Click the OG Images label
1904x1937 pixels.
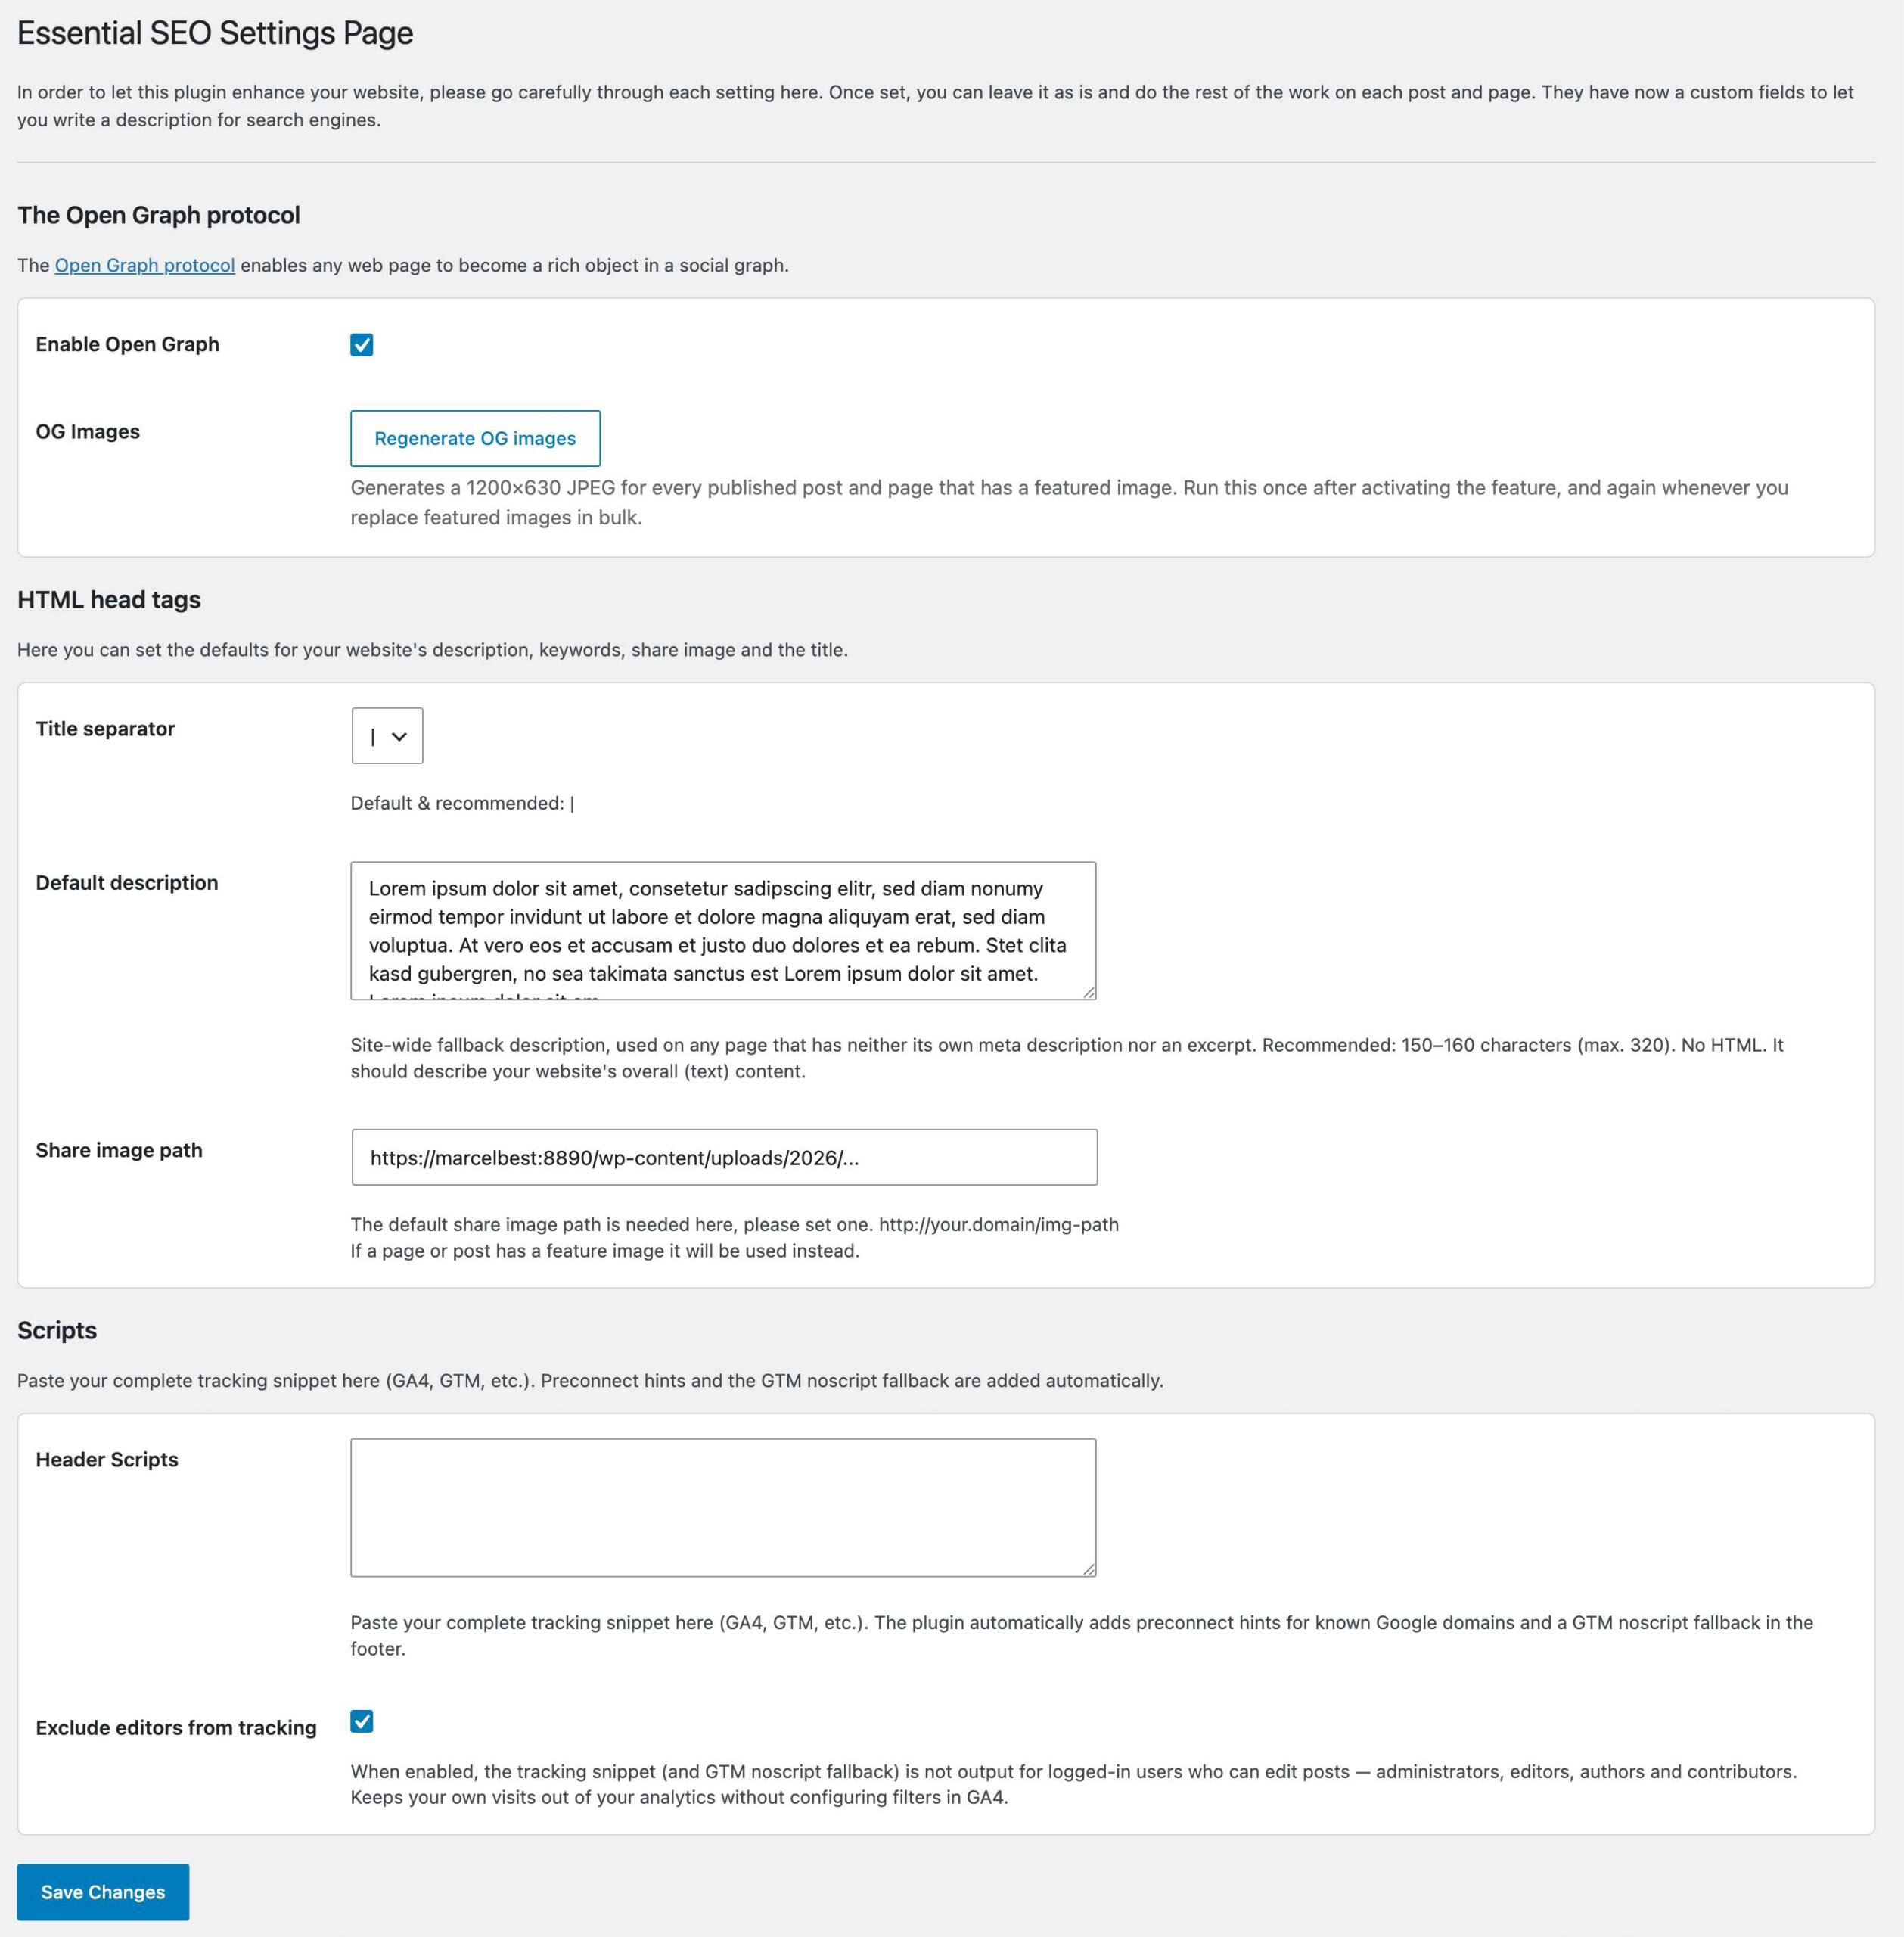pos(88,431)
